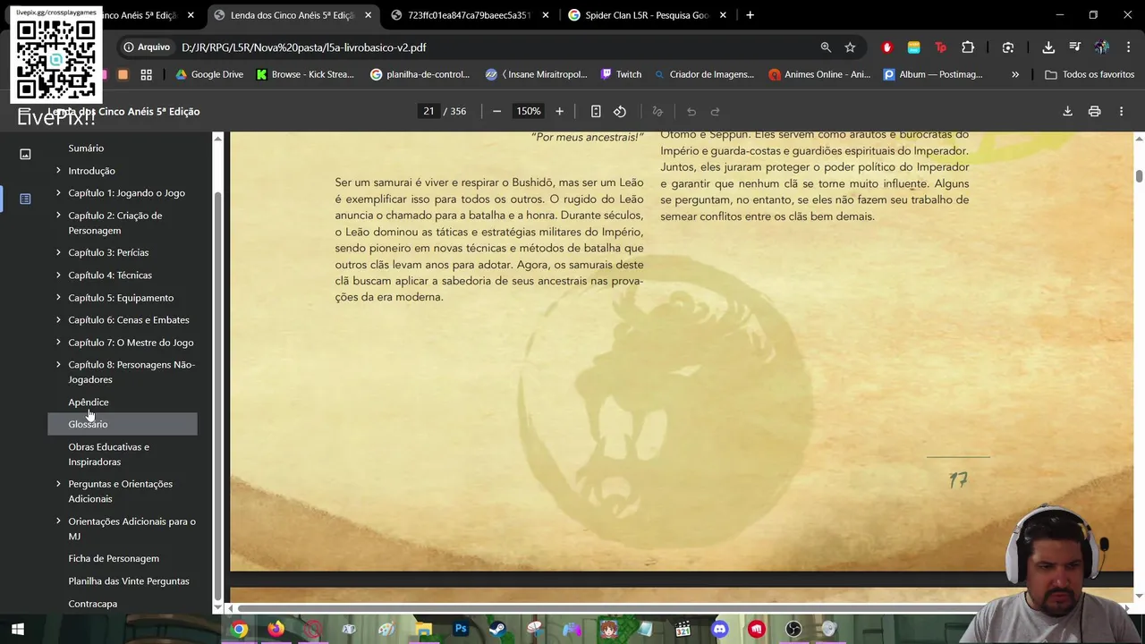Click the 150% zoom level field
The height and width of the screenshot is (644, 1145).
click(528, 111)
